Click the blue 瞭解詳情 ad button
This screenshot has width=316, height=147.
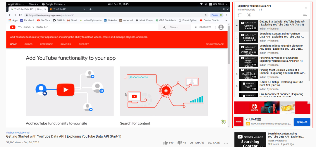[302, 122]
